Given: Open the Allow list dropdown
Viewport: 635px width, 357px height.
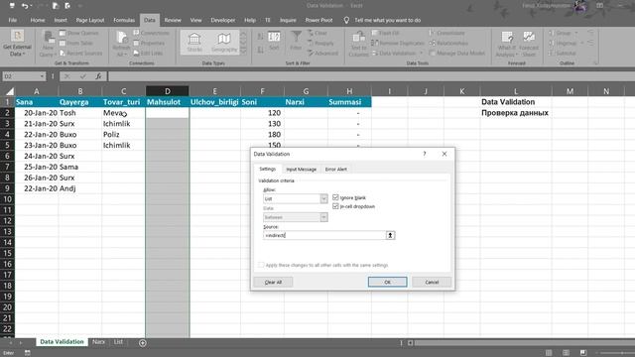Looking at the screenshot, I should click(x=323, y=198).
